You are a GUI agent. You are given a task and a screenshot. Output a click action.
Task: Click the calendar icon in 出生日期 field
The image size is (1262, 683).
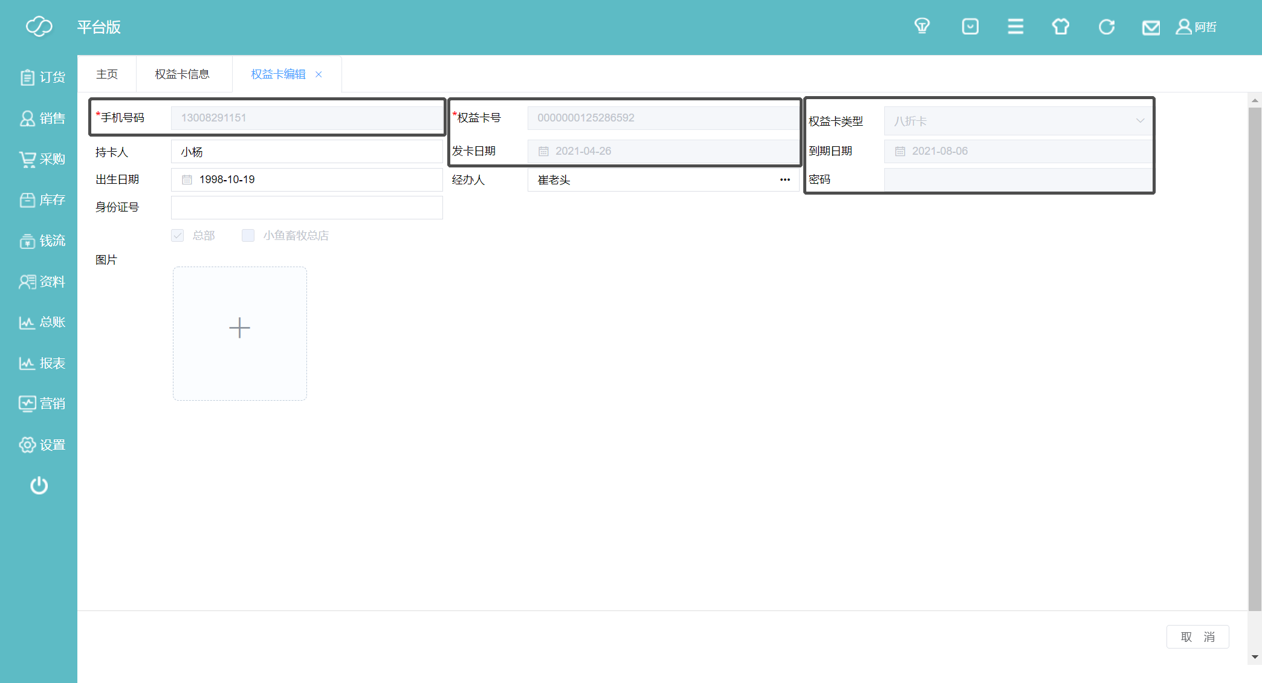click(187, 180)
